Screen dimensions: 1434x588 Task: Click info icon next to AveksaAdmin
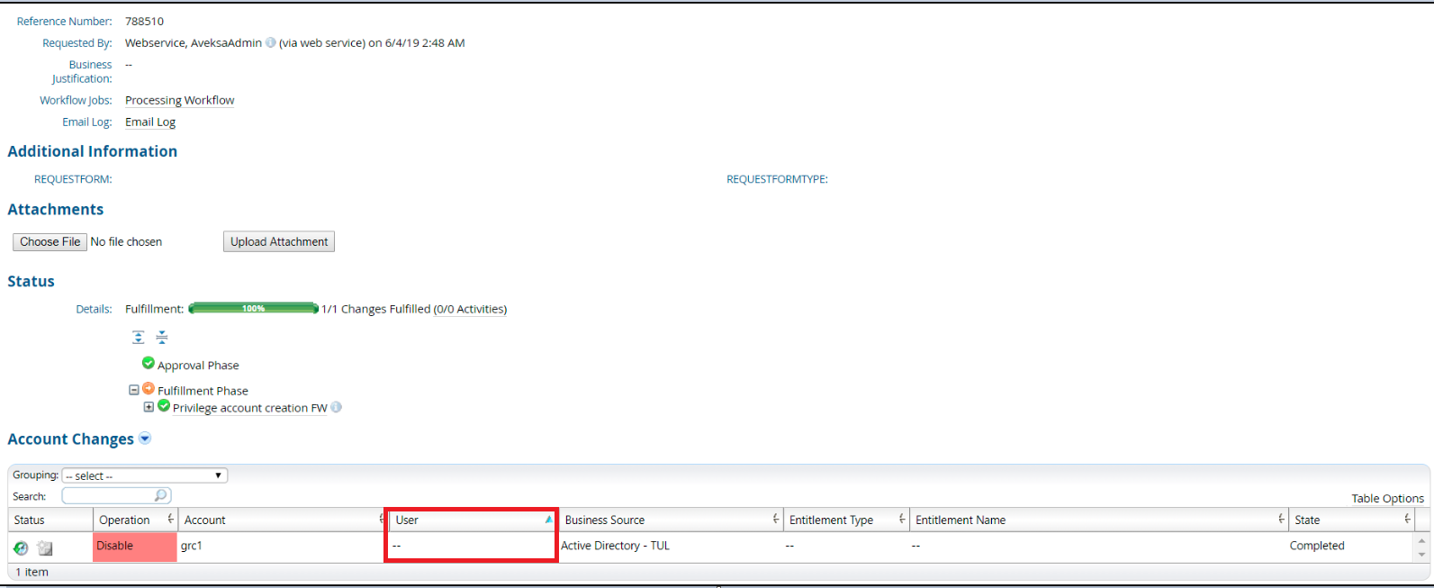click(270, 42)
